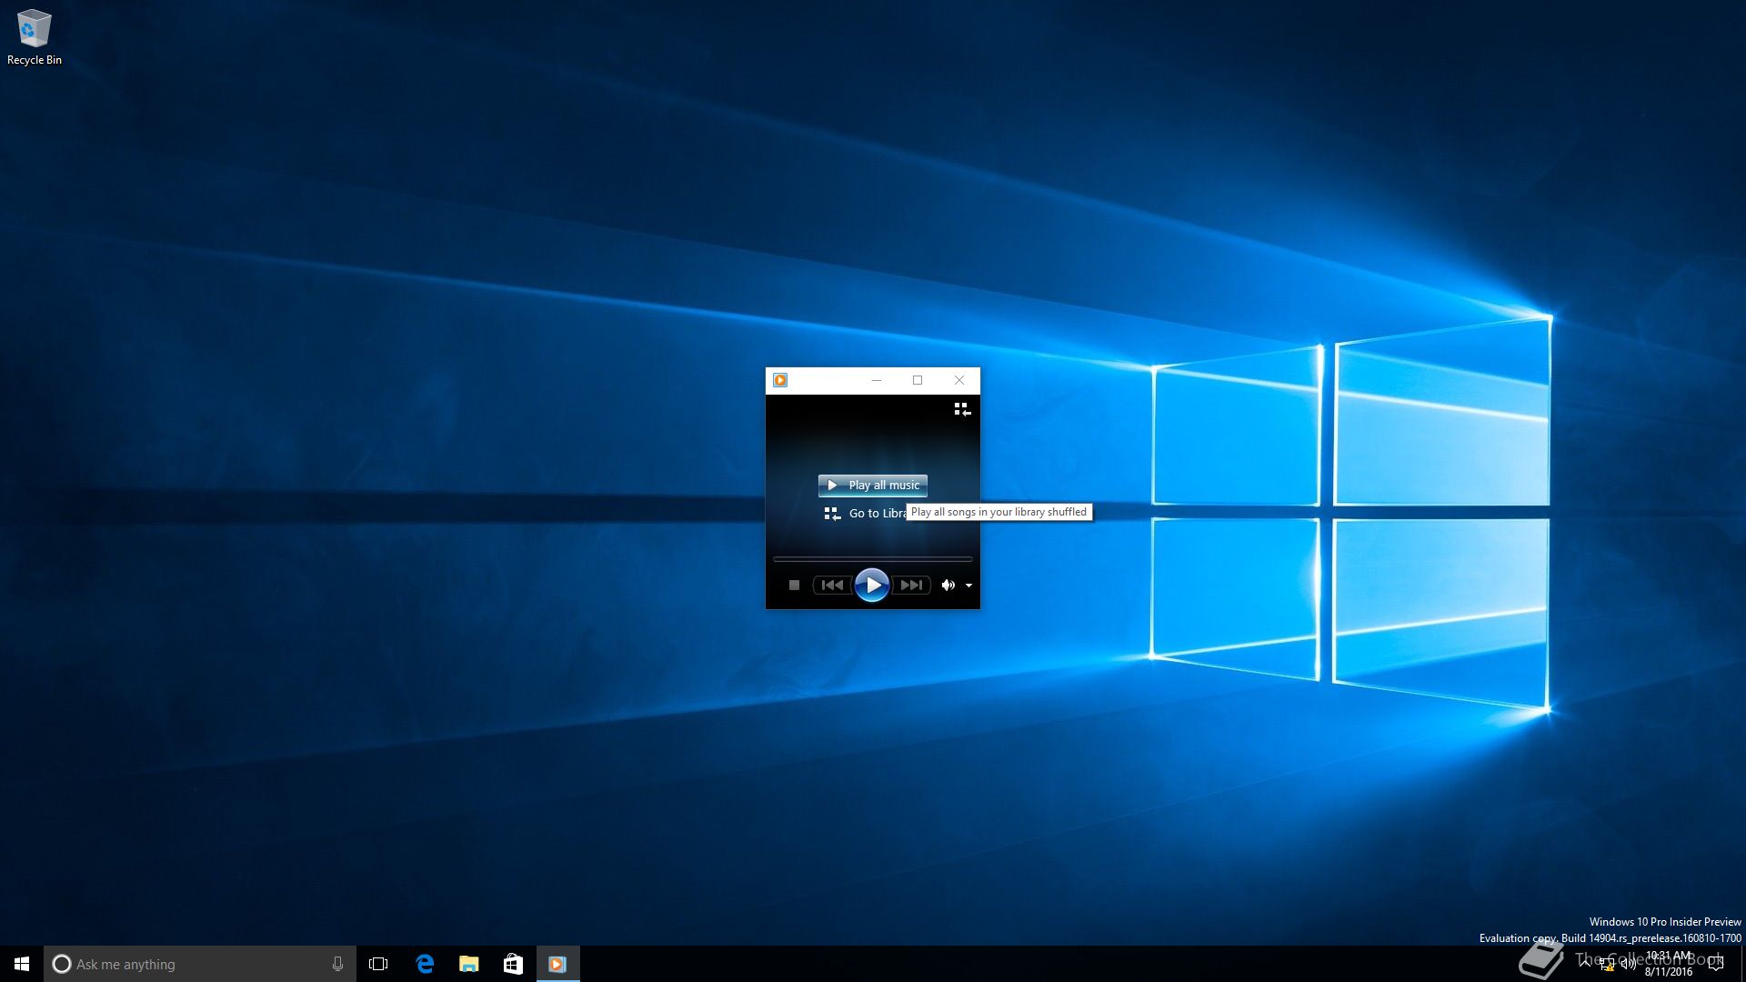1746x982 pixels.
Task: Minimize the Media Player window
Action: (877, 380)
